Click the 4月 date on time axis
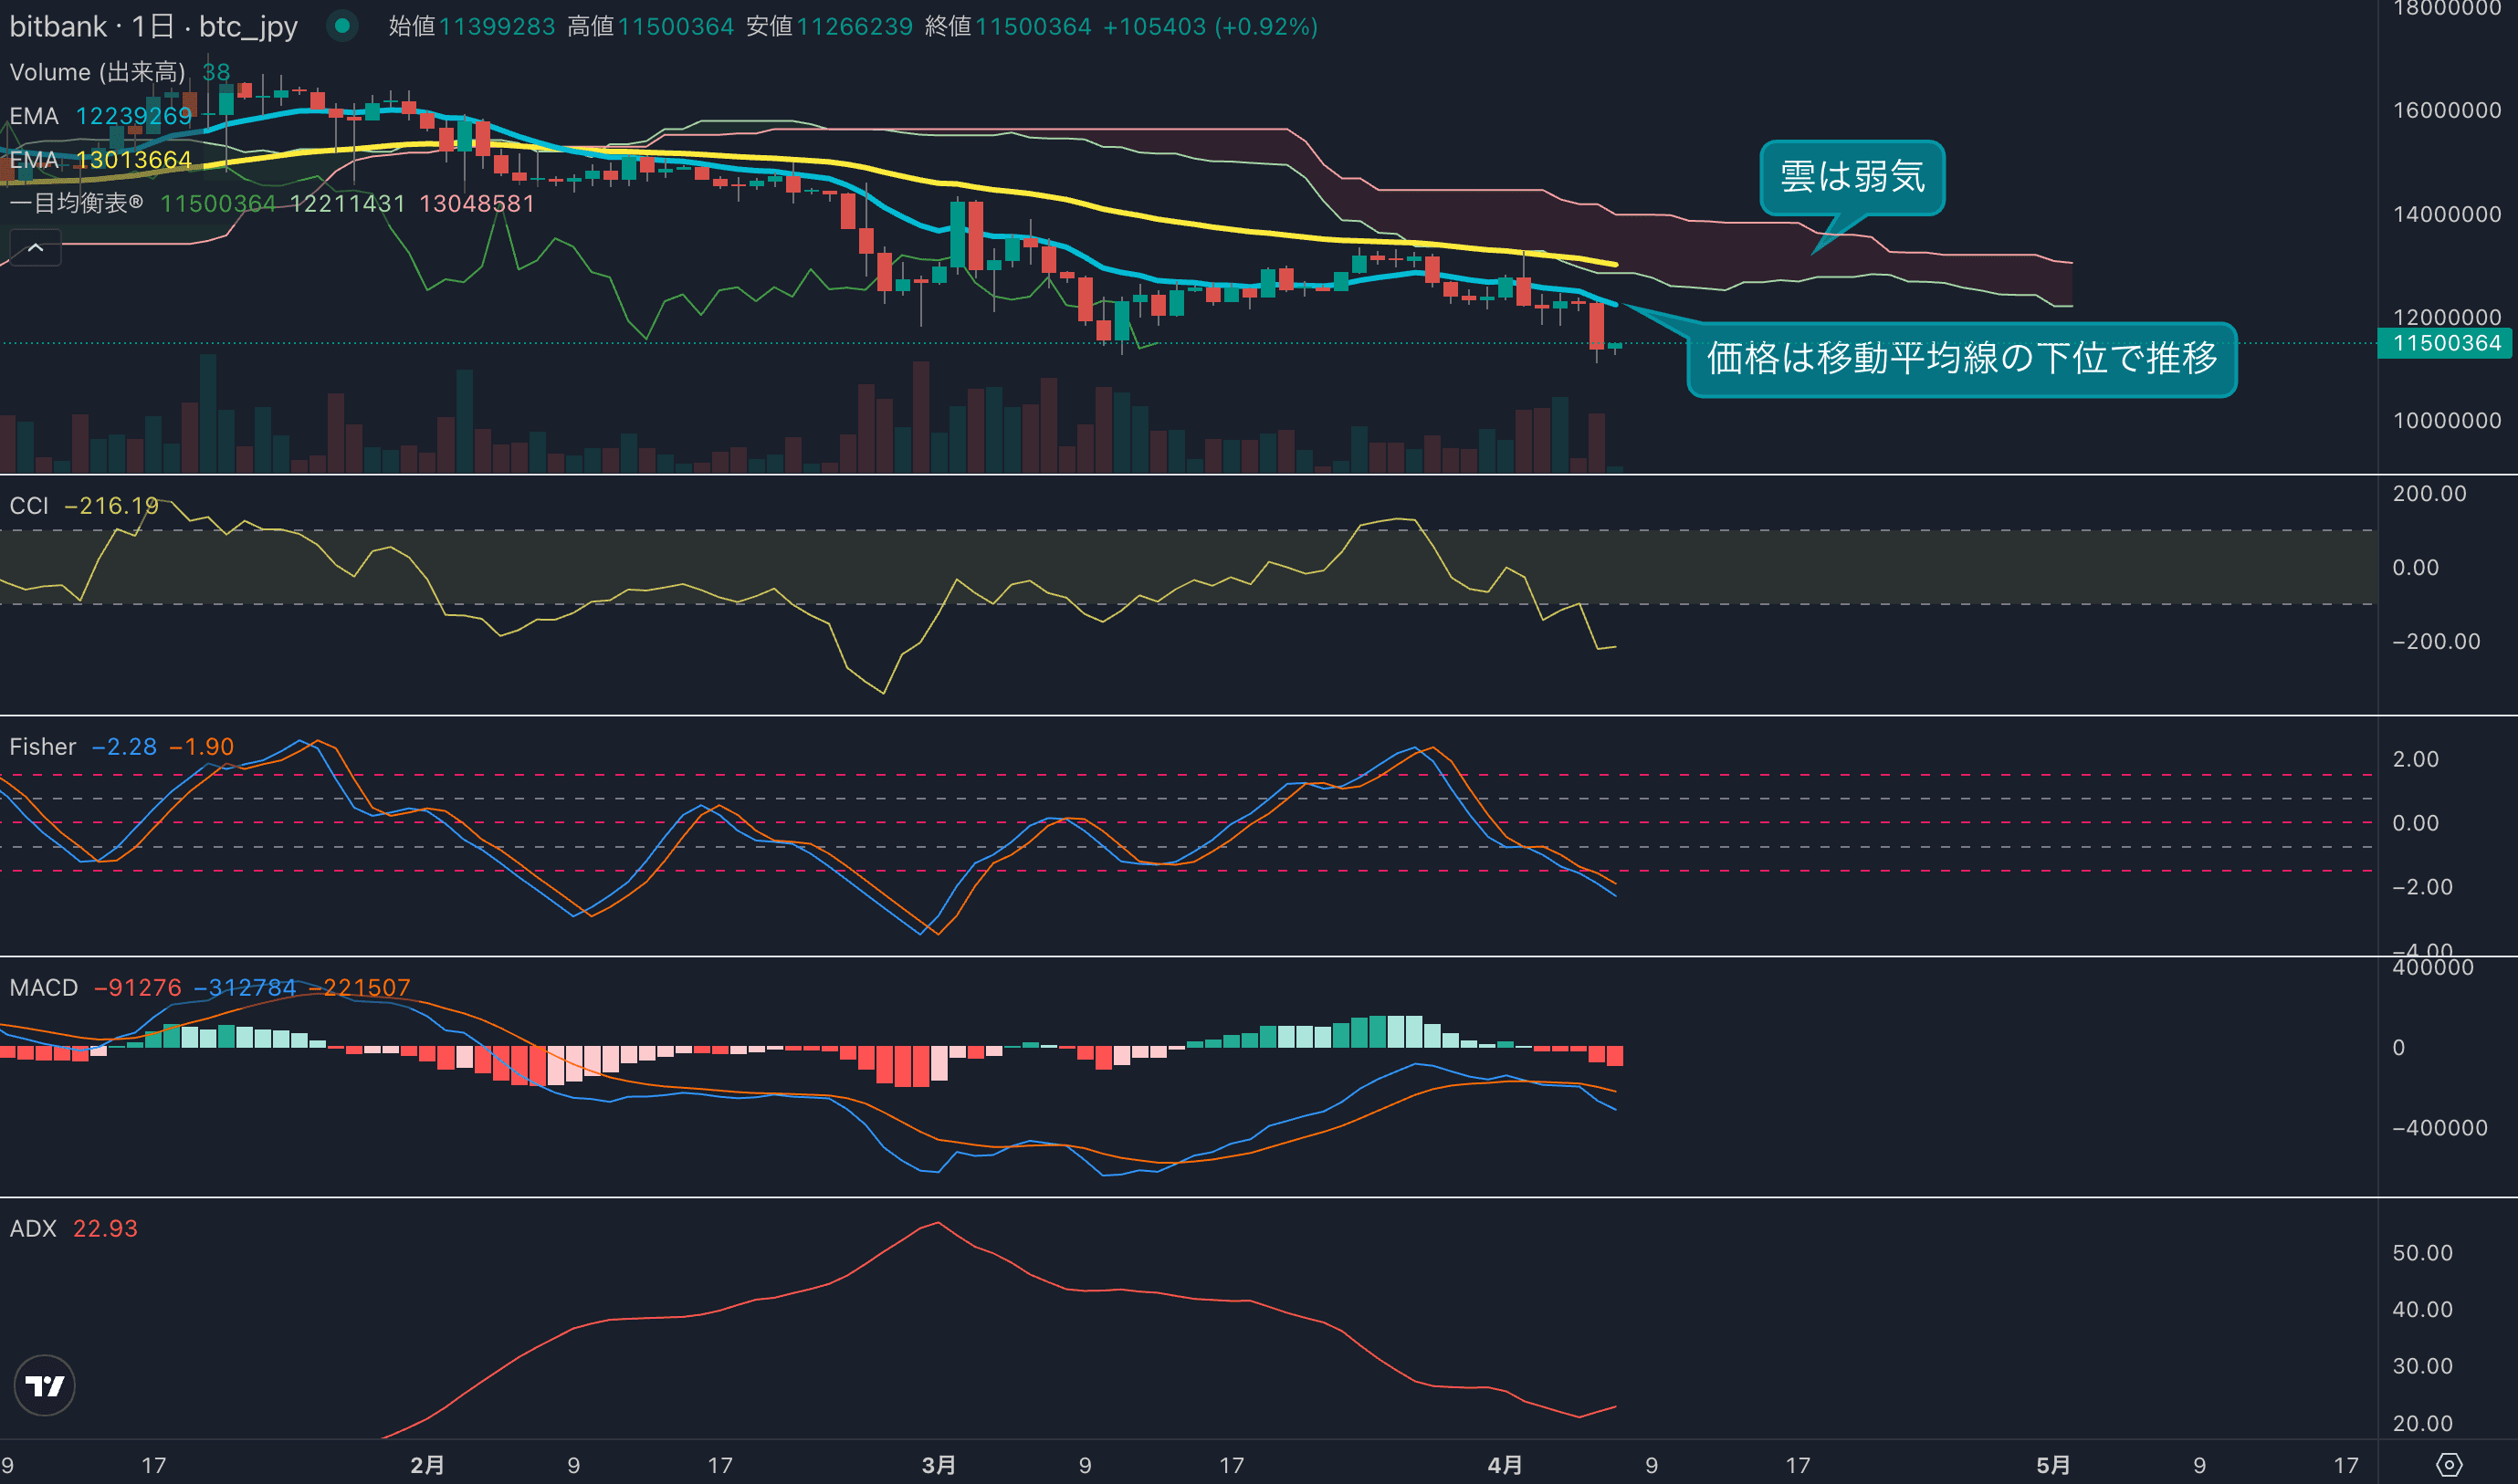Viewport: 2518px width, 1484px height. click(1505, 1465)
